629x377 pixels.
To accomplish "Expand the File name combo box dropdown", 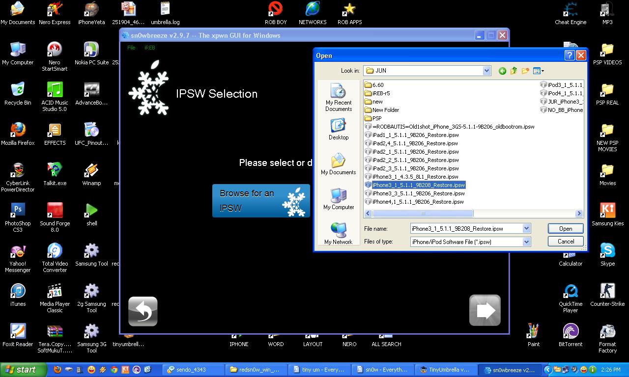I will click(x=526, y=228).
